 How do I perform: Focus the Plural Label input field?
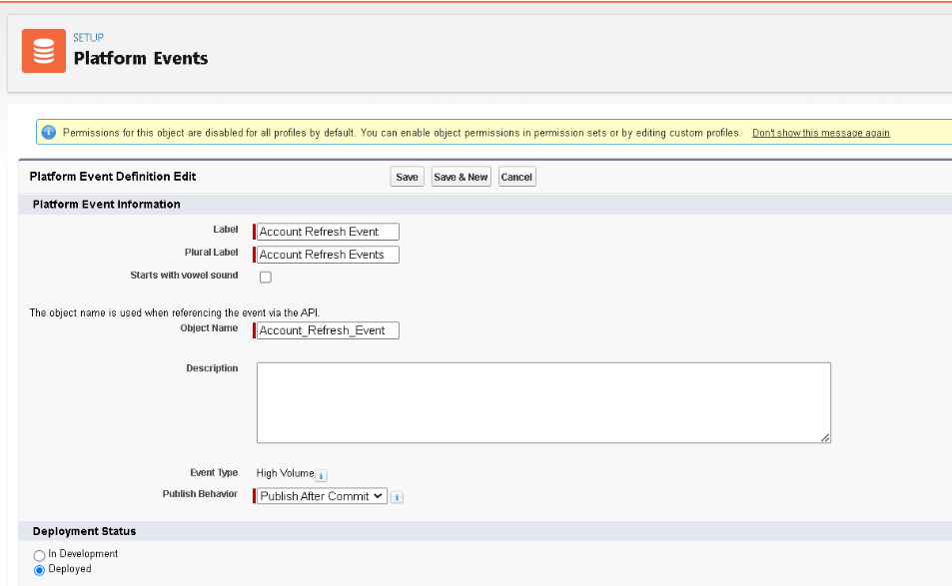(328, 255)
